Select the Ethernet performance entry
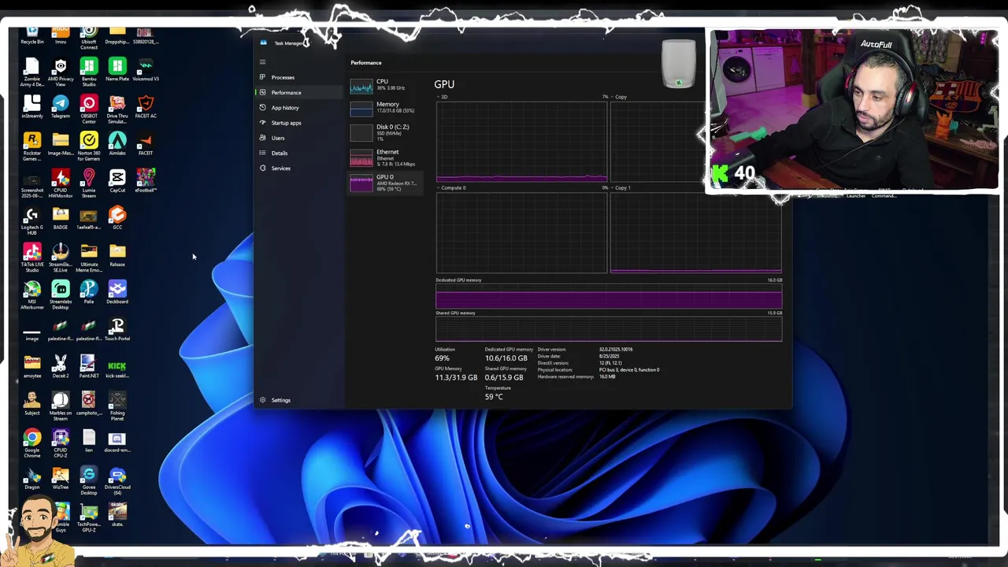 coord(386,157)
